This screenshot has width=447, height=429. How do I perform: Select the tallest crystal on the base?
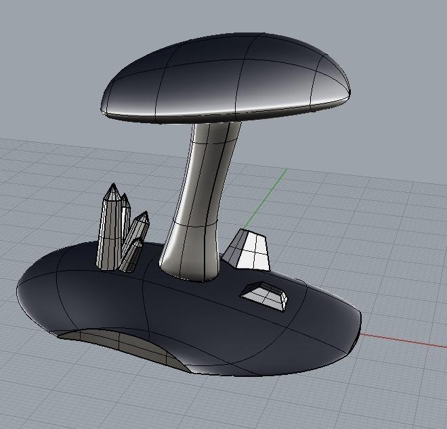(x=110, y=228)
